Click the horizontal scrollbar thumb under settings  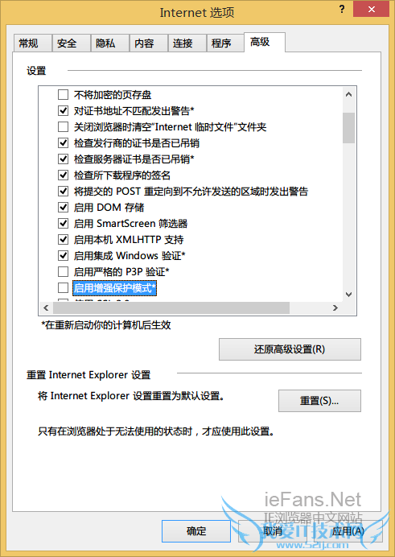(x=171, y=307)
